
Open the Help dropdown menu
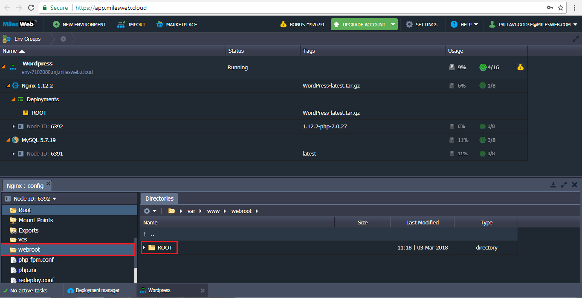pyautogui.click(x=476, y=25)
